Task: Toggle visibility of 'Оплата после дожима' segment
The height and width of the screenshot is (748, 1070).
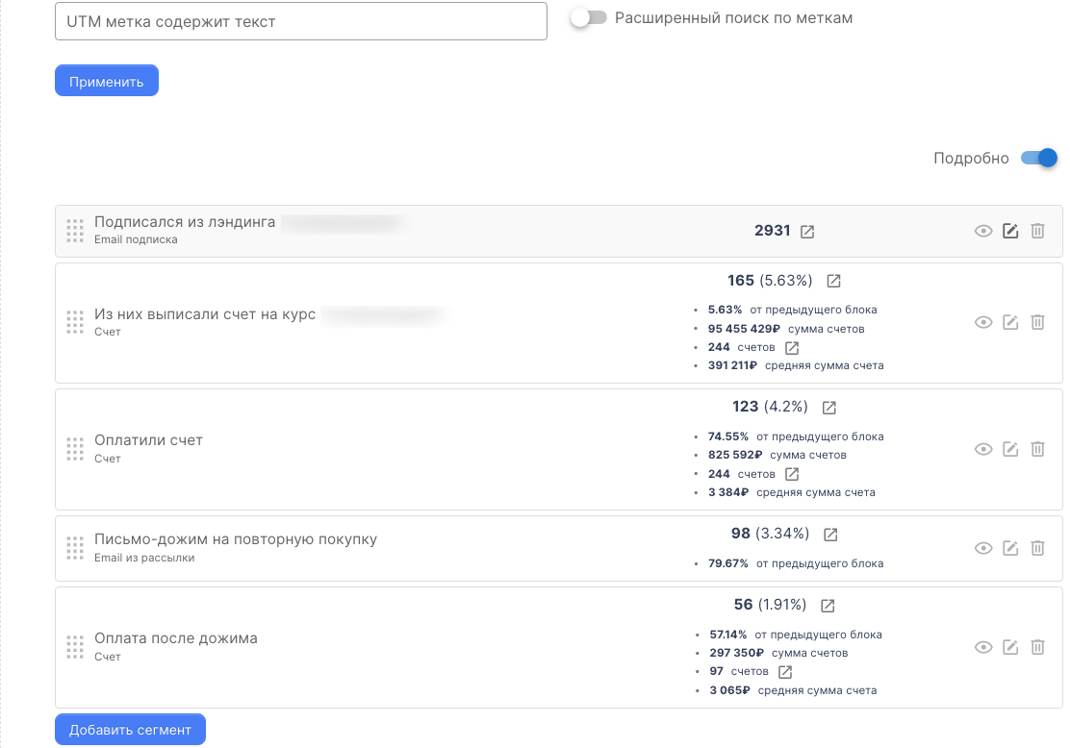Action: click(x=983, y=647)
